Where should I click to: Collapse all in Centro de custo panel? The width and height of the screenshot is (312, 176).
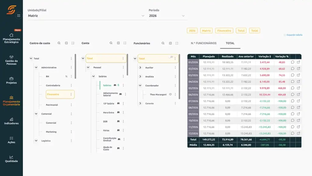66,43
